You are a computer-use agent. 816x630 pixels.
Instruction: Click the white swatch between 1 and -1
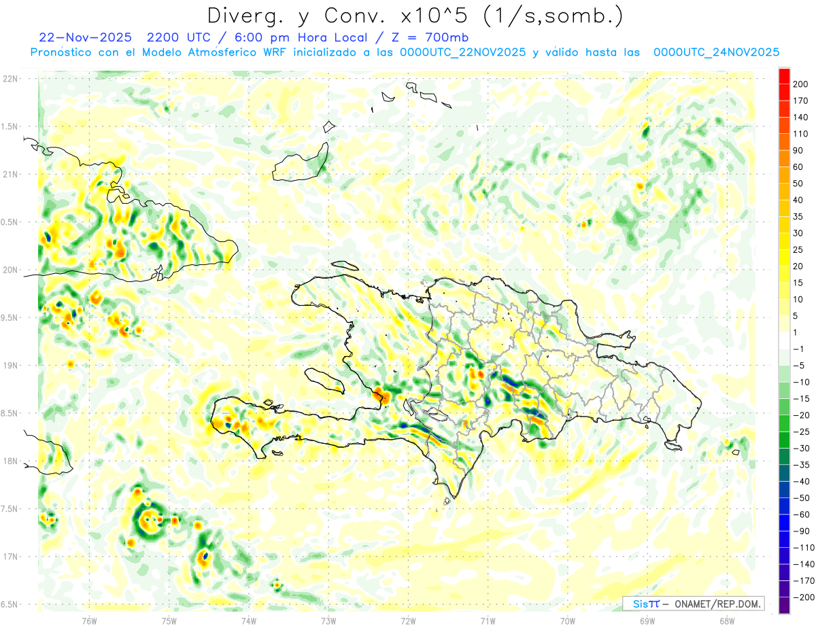785,340
